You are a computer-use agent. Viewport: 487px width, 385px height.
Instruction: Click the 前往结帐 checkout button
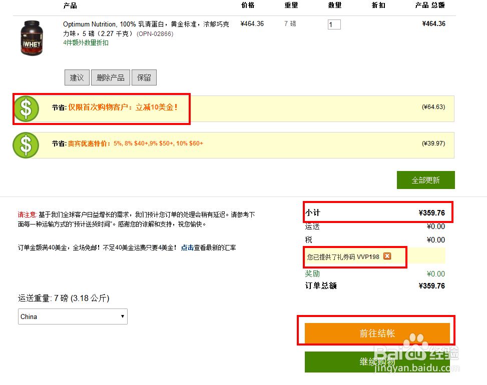pos(377,333)
